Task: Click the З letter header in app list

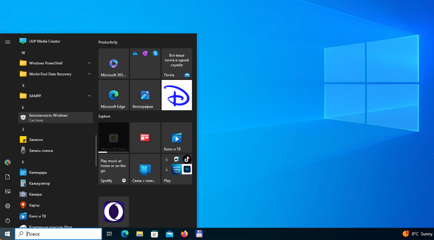Action: click(23, 129)
